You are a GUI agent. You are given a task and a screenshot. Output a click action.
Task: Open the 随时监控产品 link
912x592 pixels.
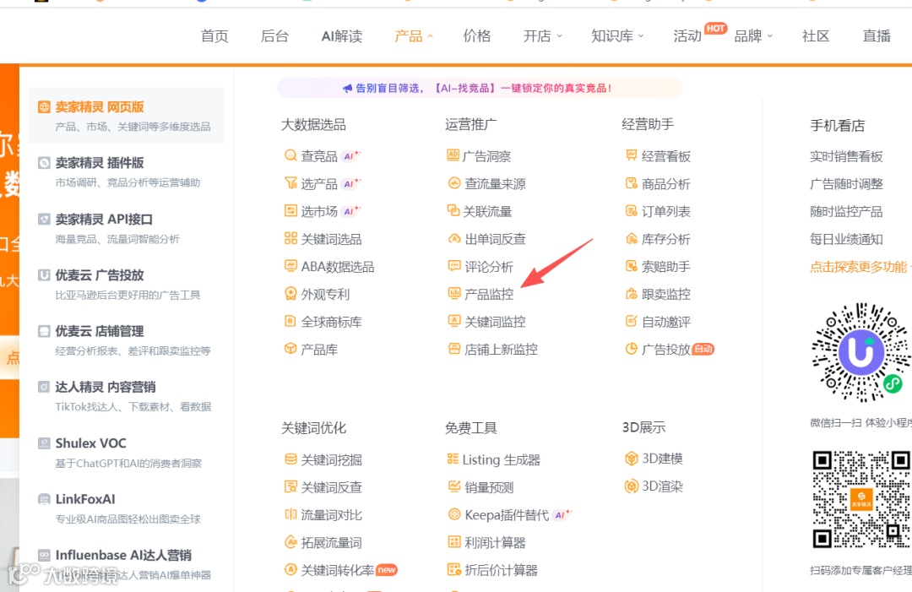(846, 211)
